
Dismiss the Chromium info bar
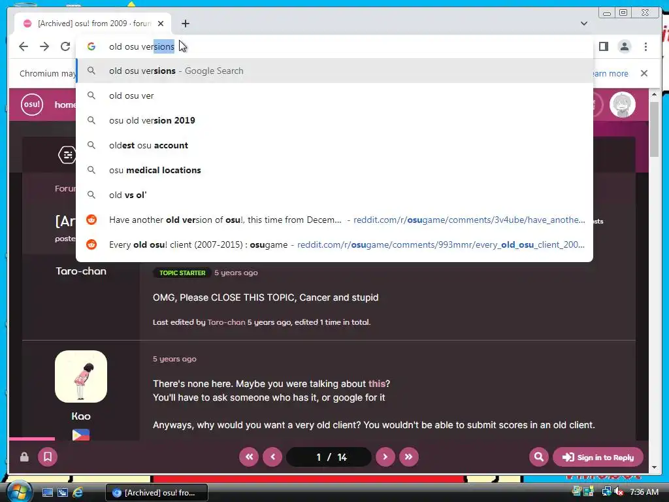coord(644,73)
